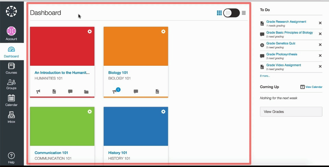Screen dimensions: 329x167
Task: Open Biology 101 discussions icon
Action: [136, 92]
